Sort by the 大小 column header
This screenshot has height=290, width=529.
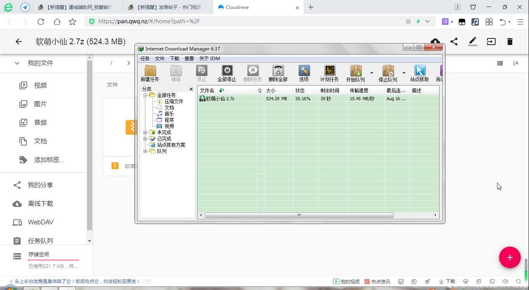pyautogui.click(x=278, y=90)
